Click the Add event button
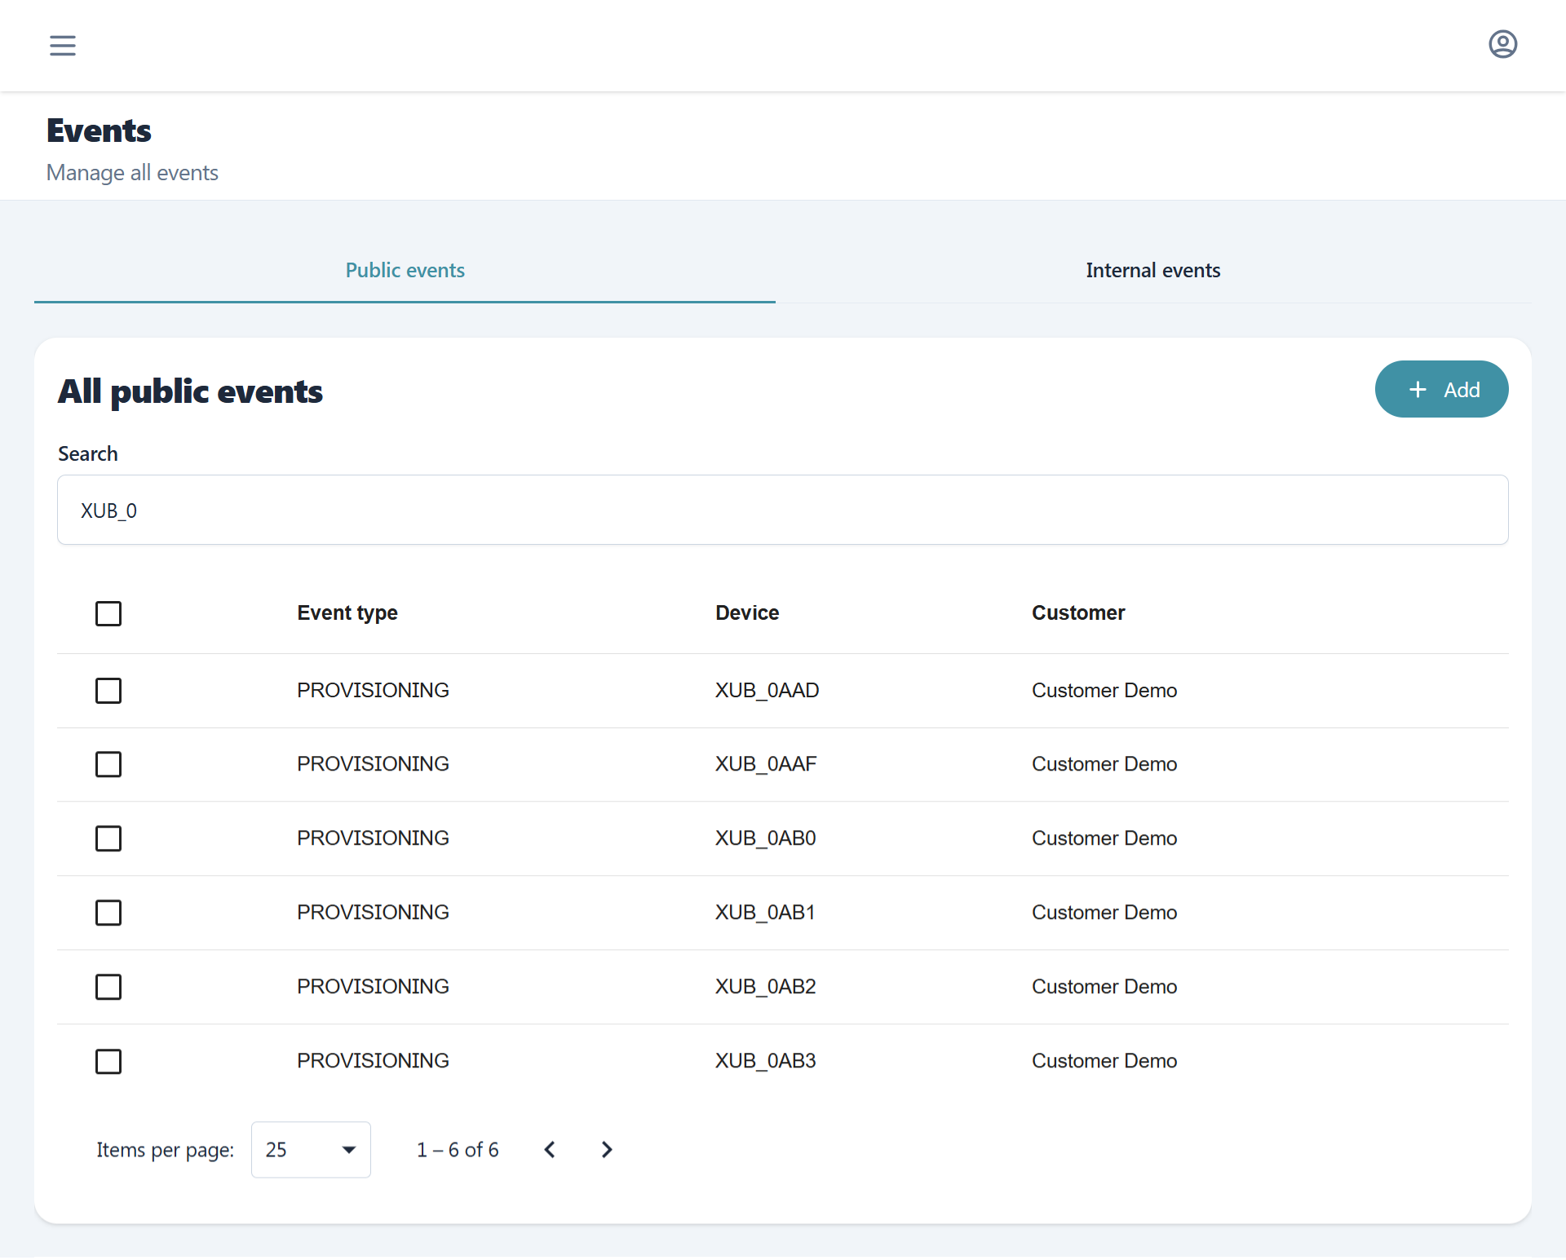The height and width of the screenshot is (1260, 1566). click(x=1441, y=390)
